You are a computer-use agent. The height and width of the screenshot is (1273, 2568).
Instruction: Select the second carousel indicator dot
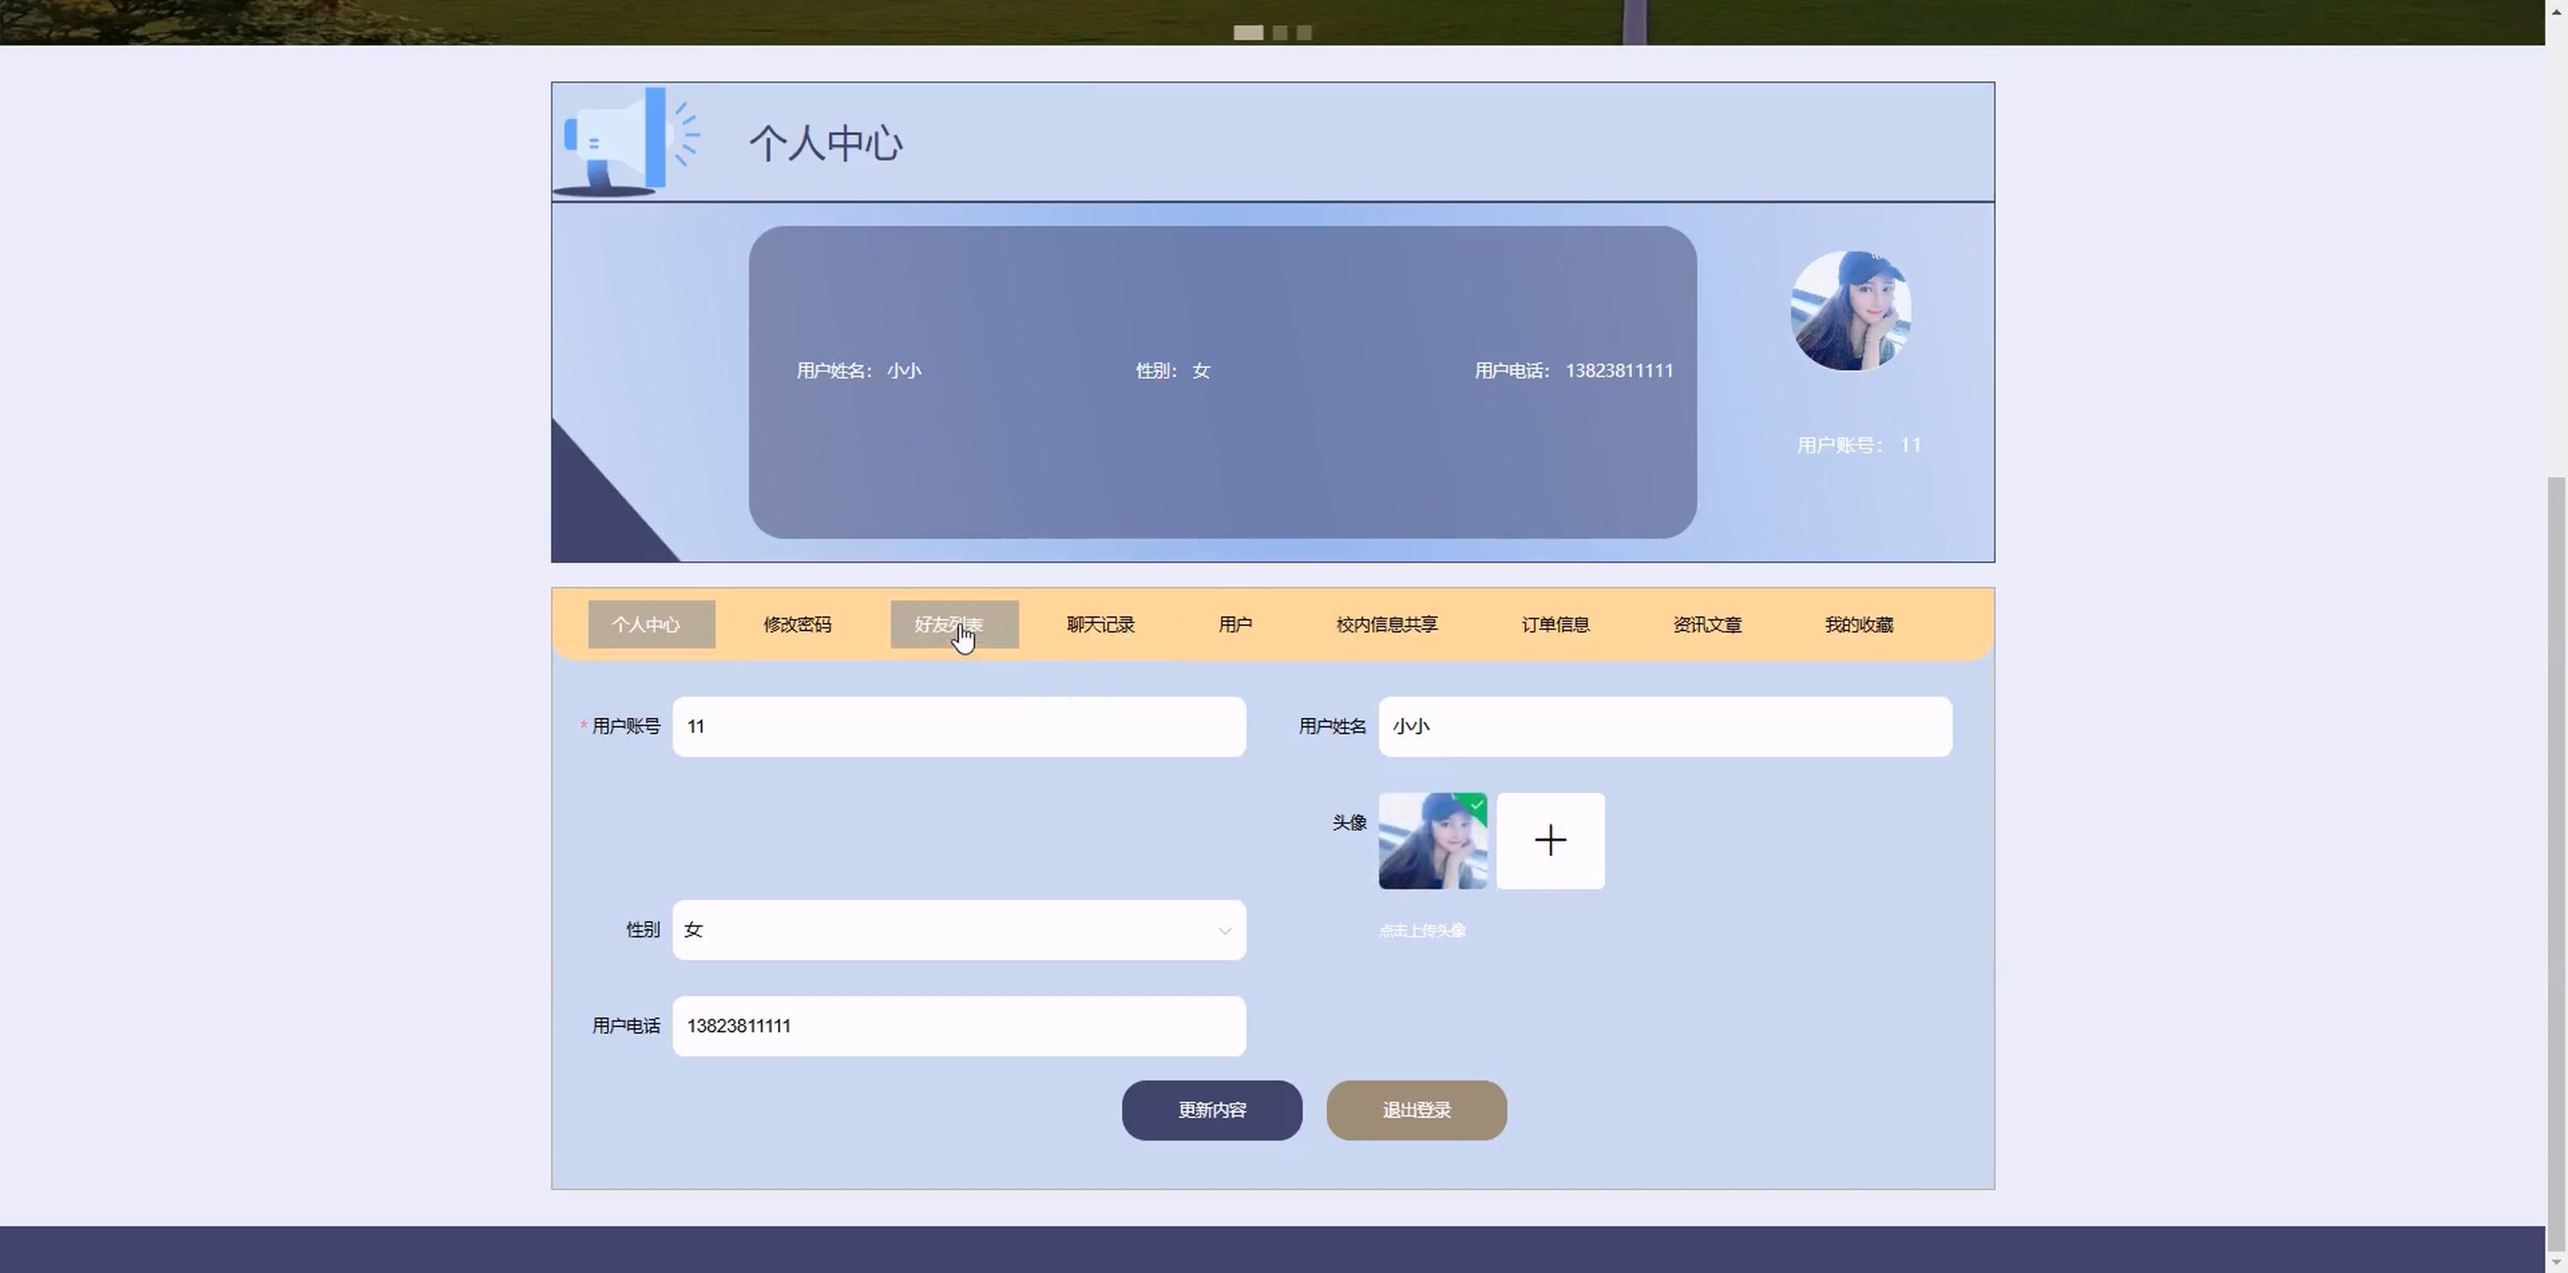coord(1280,32)
